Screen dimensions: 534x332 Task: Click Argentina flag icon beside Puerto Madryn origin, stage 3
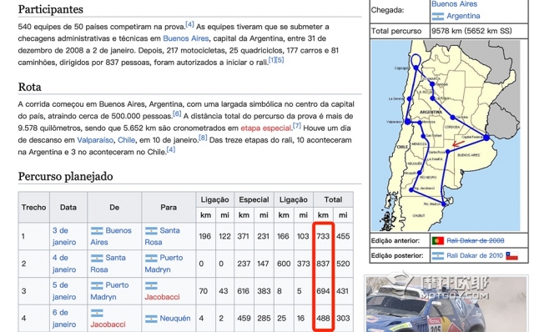click(x=97, y=285)
